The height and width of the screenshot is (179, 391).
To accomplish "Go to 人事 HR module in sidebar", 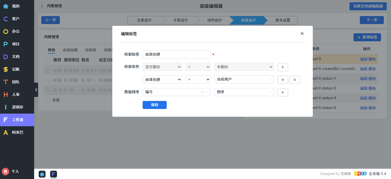I will tap(15, 94).
